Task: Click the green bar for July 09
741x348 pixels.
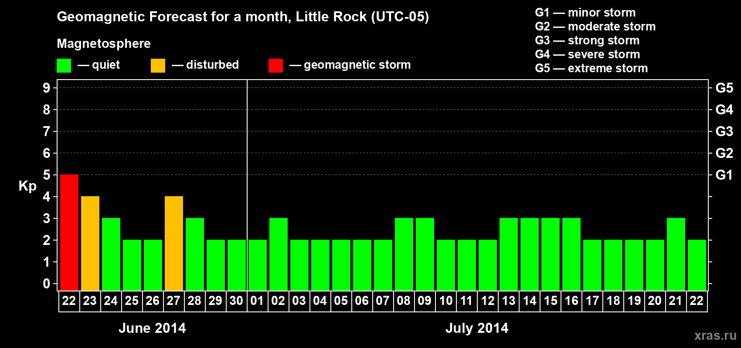Action: pos(425,254)
